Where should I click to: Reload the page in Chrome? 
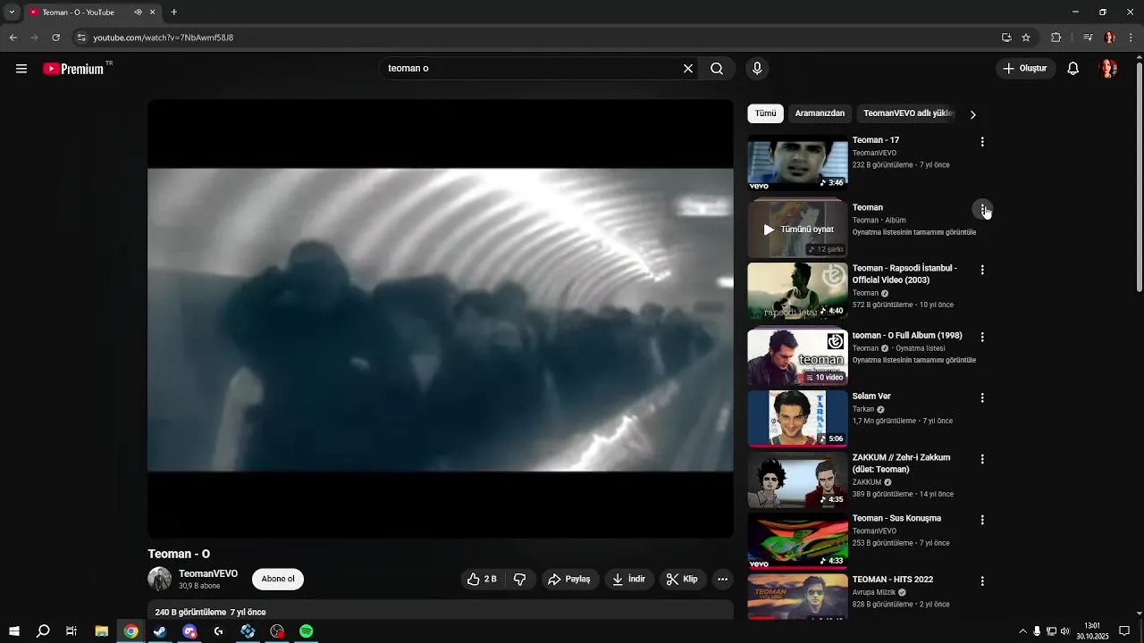point(55,38)
